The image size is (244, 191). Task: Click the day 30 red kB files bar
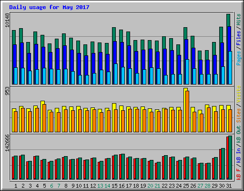(220, 164)
